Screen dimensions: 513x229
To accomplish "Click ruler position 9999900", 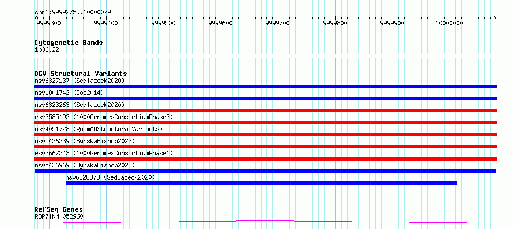I will pos(393,23).
